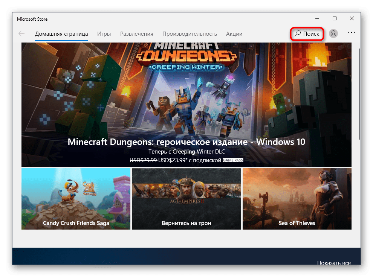This screenshot has height=277, width=373.
Task: Open the Sea of Thieves tile
Action: click(297, 199)
